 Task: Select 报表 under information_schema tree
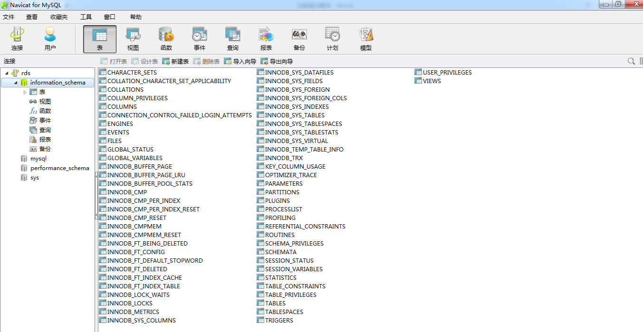[x=45, y=140]
